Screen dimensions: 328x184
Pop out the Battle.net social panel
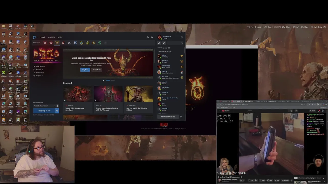click(x=182, y=37)
